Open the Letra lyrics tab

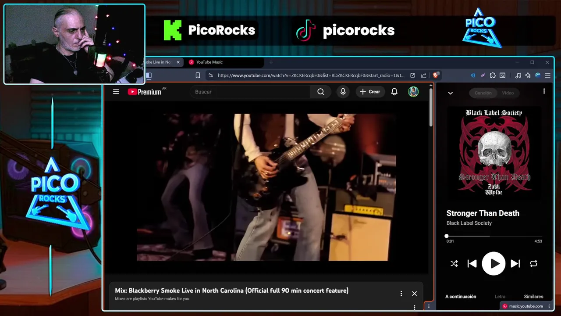click(500, 297)
